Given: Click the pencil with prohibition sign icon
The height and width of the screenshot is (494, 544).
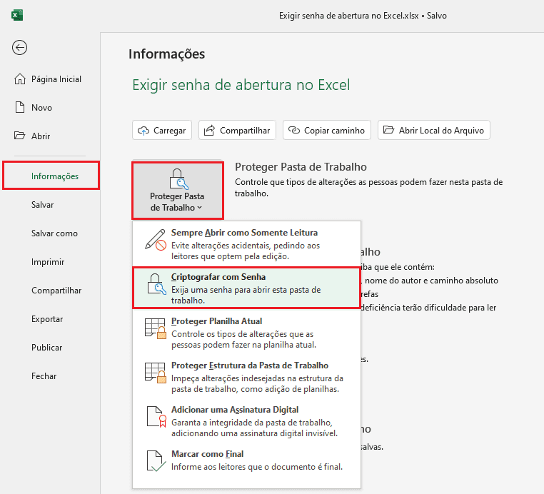Looking at the screenshot, I should [x=156, y=239].
